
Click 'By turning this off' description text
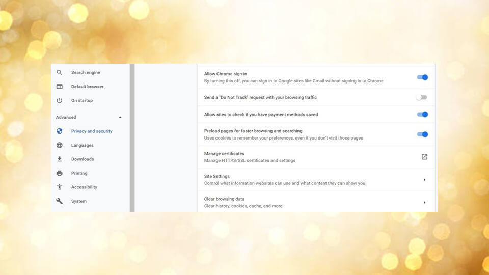(294, 81)
